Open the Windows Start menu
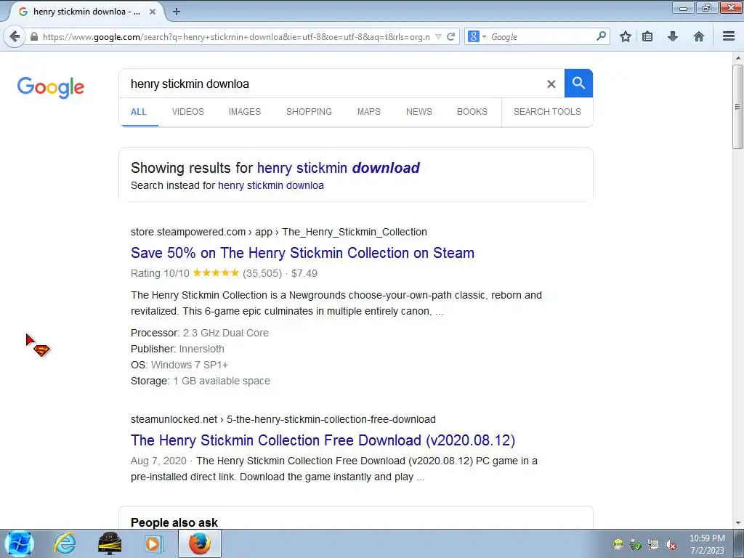This screenshot has height=558, width=744. (19, 543)
